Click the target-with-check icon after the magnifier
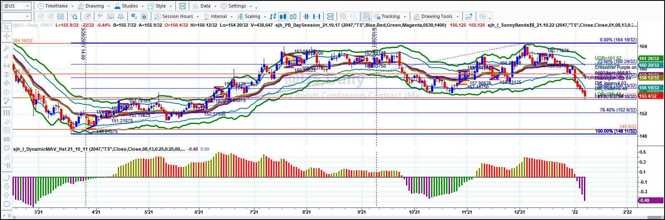The image size is (665, 220). pos(87,16)
